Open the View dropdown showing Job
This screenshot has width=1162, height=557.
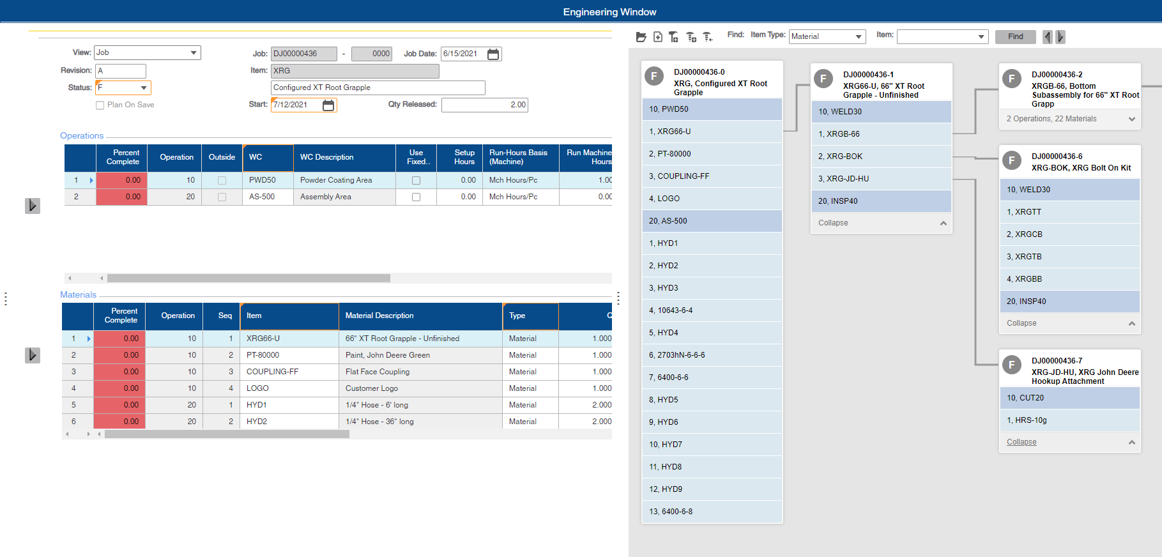[x=194, y=53]
